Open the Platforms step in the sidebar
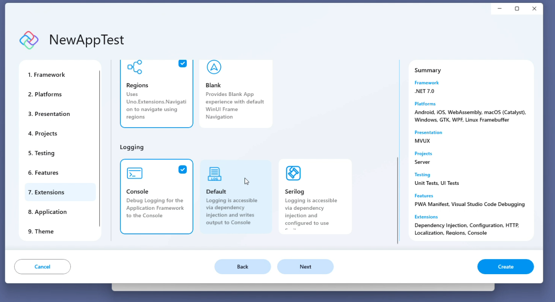This screenshot has width=555, height=302. pos(45,94)
